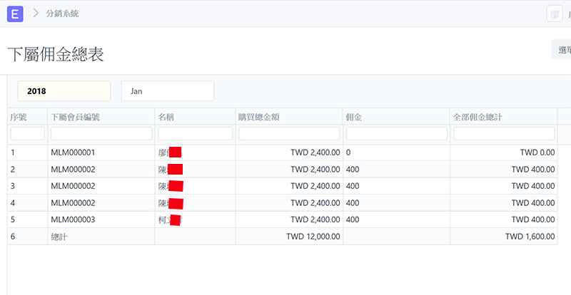Viewport: 571px width, 295px height.
Task: Open the 選單 menu button
Action: tap(562, 49)
